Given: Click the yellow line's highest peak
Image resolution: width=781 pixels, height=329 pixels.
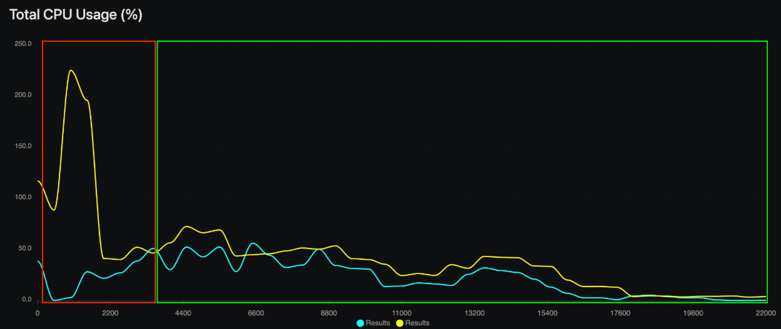Looking at the screenshot, I should (x=71, y=70).
